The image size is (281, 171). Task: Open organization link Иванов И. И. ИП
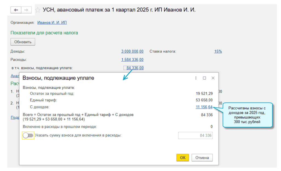click(x=52, y=22)
